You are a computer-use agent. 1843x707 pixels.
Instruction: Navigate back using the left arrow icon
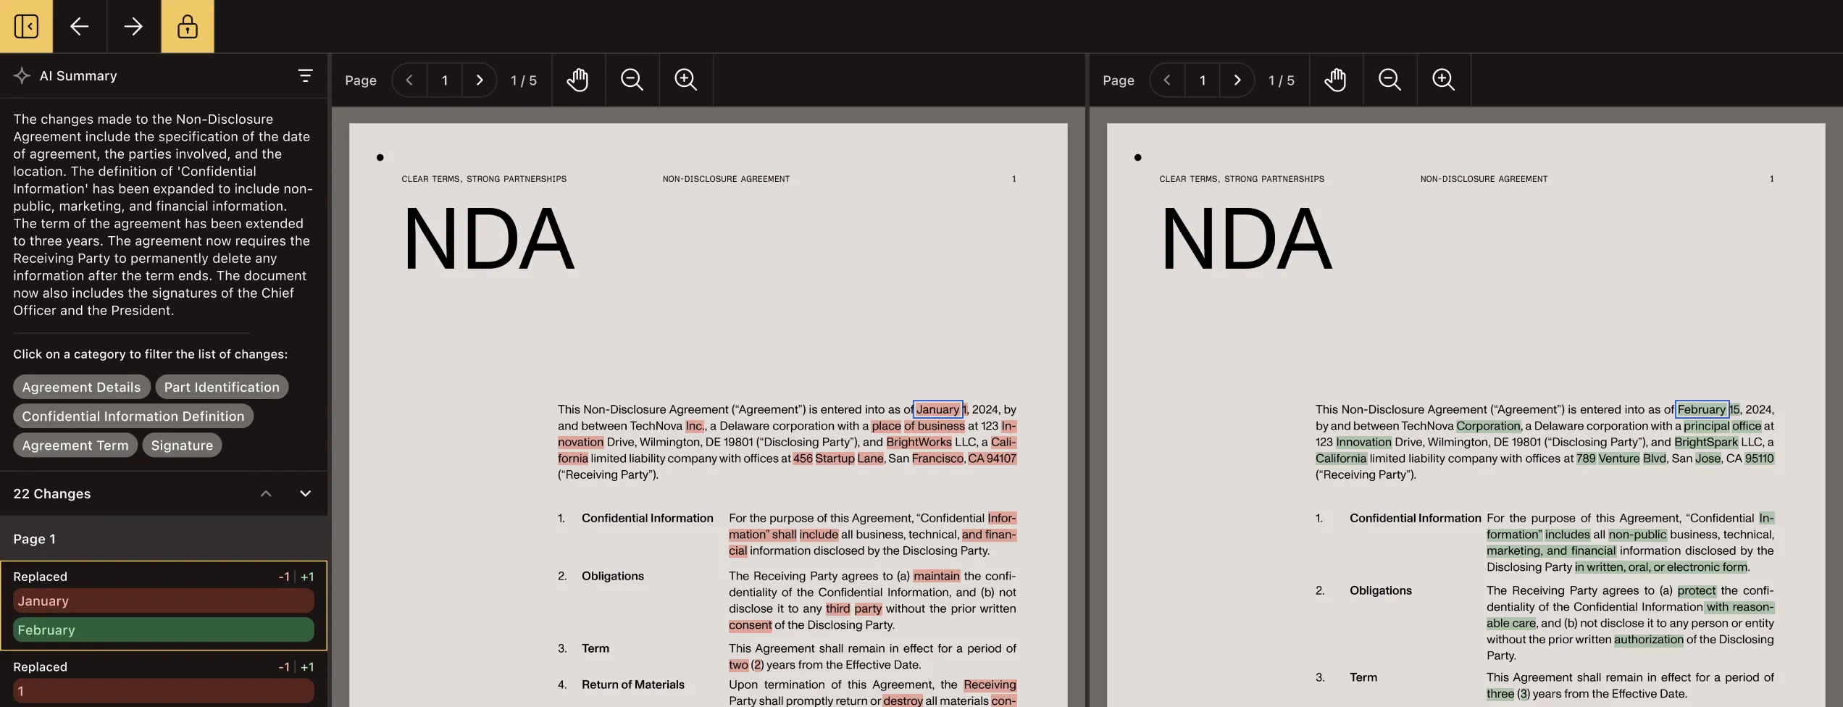tap(80, 26)
